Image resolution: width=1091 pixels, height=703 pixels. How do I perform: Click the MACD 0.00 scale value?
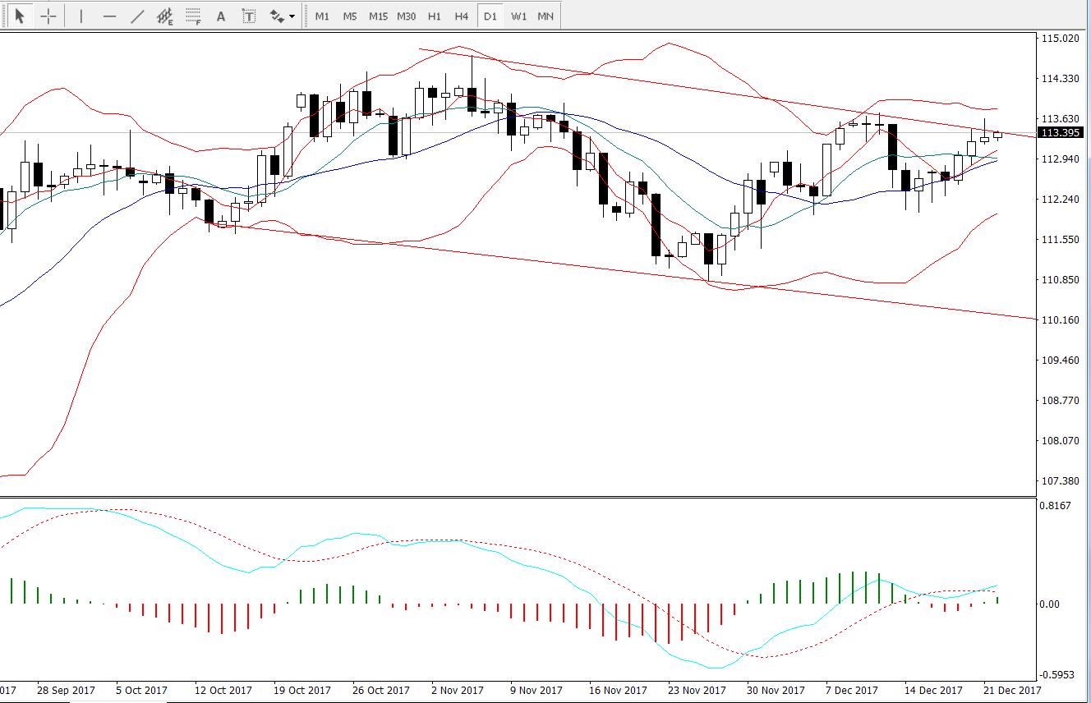point(1051,604)
